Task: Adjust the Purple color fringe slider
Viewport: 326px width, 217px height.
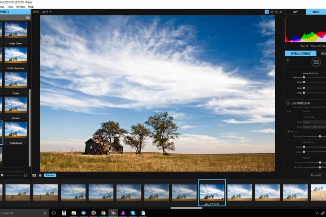Action: [x=304, y=147]
